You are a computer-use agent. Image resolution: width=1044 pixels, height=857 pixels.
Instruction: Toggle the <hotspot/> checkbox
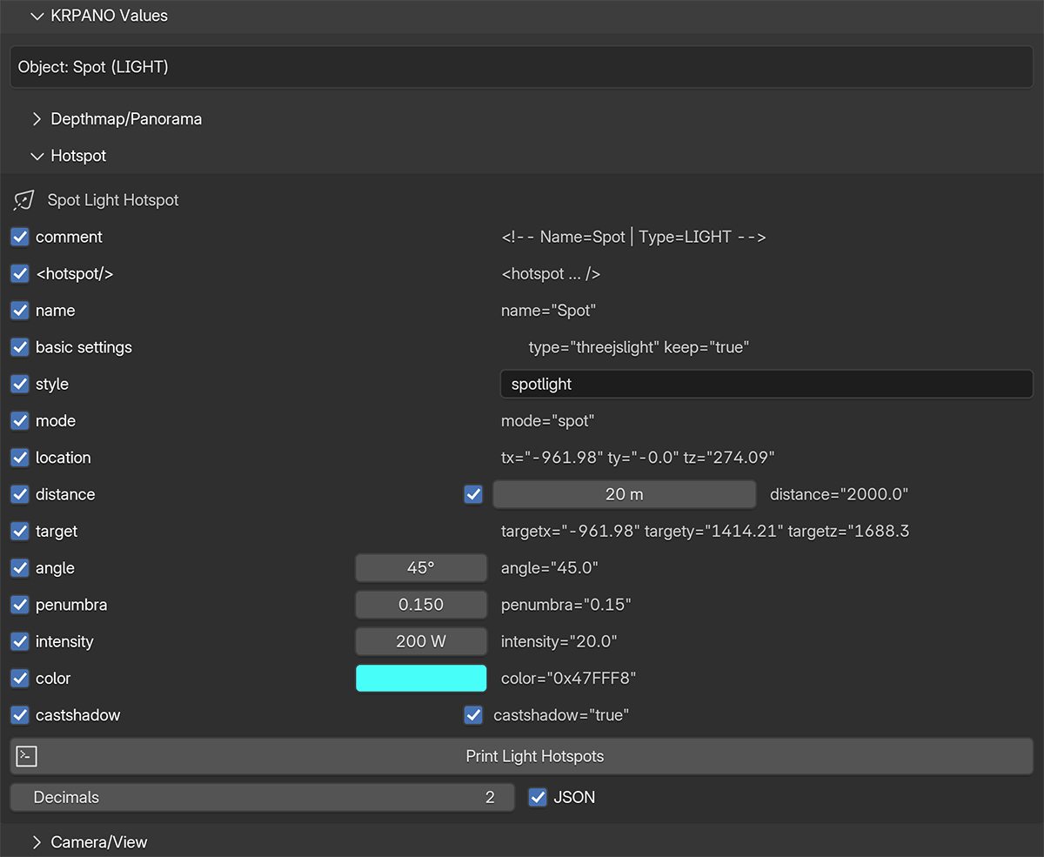click(x=20, y=274)
